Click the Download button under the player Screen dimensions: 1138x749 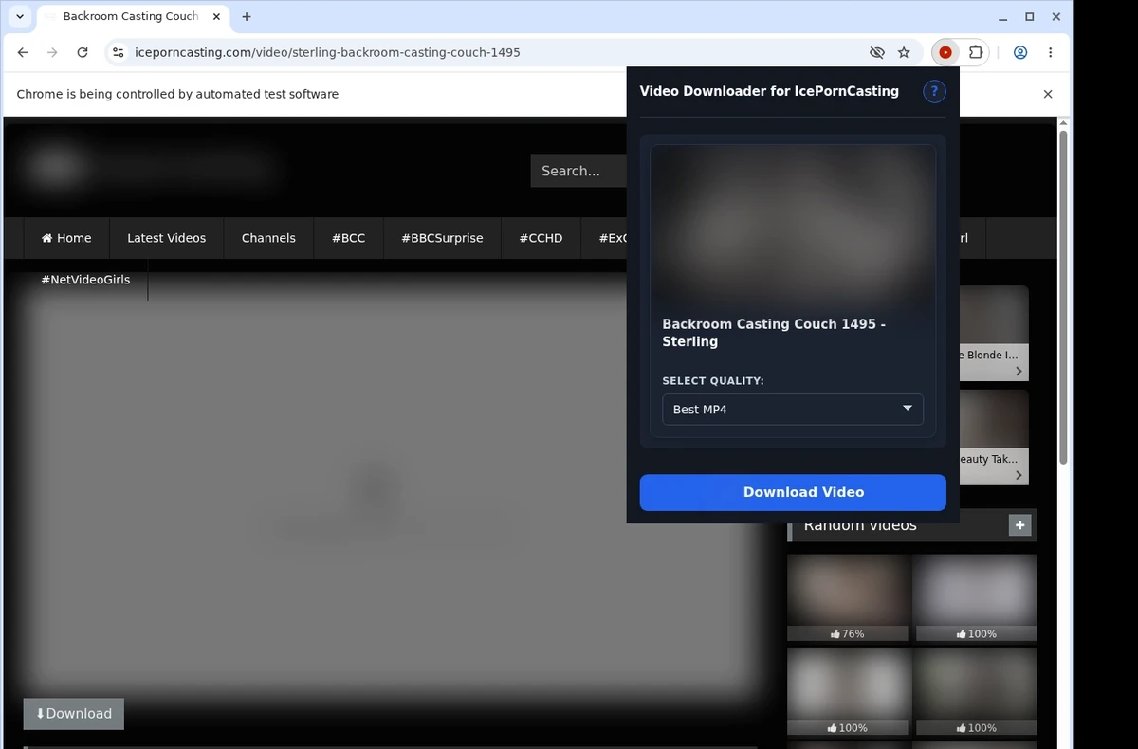(x=74, y=714)
